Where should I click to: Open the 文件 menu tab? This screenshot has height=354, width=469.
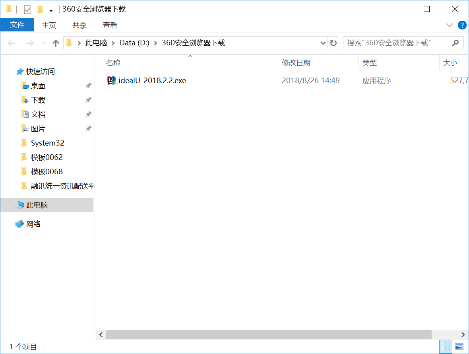click(x=17, y=25)
